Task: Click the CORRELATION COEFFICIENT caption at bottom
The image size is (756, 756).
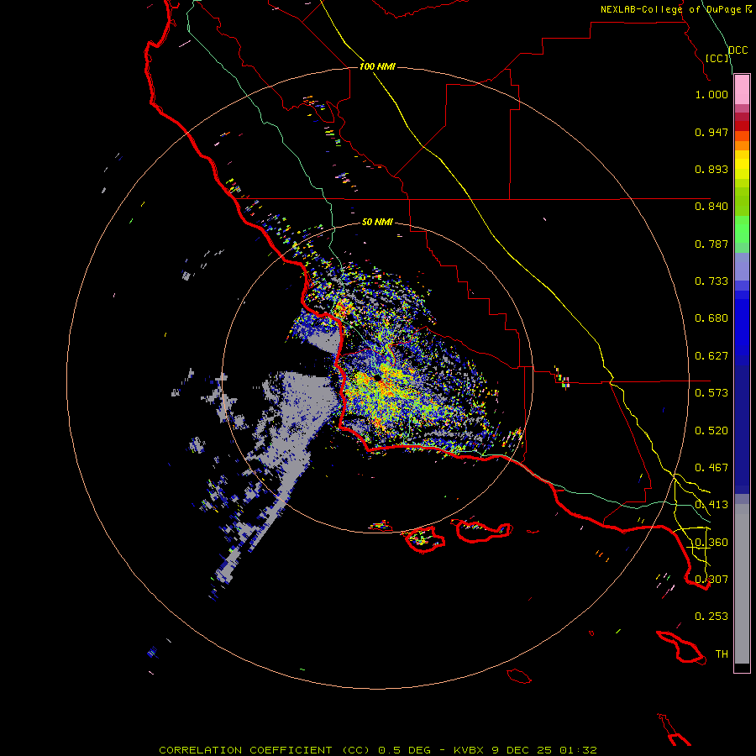Action: click(x=378, y=750)
